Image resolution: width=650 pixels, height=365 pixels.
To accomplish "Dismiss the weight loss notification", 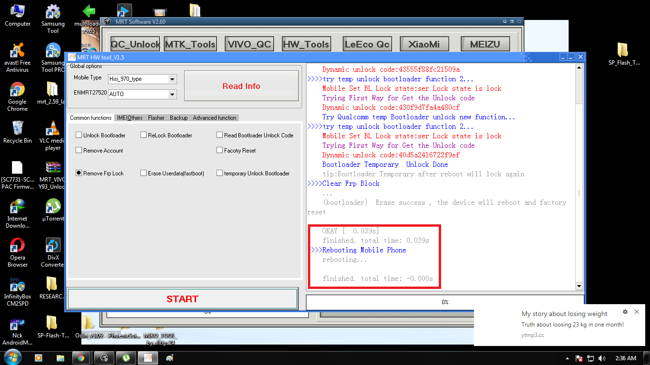I will pos(637,312).
